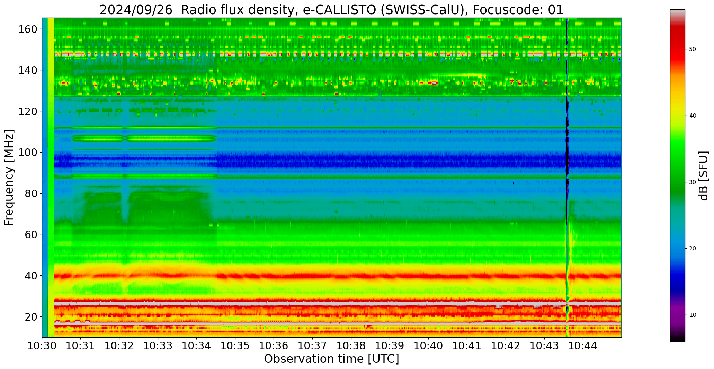Screen dimensions: 714x369
Task: Click the colorbar tick label 10
Action: click(x=693, y=315)
